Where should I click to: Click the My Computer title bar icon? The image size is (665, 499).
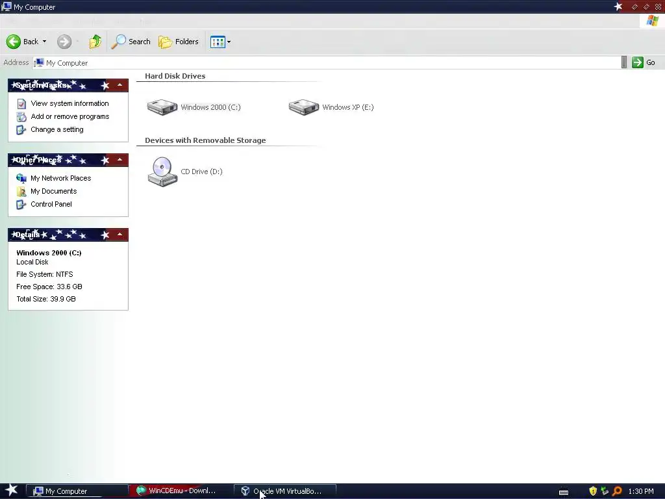point(6,6)
